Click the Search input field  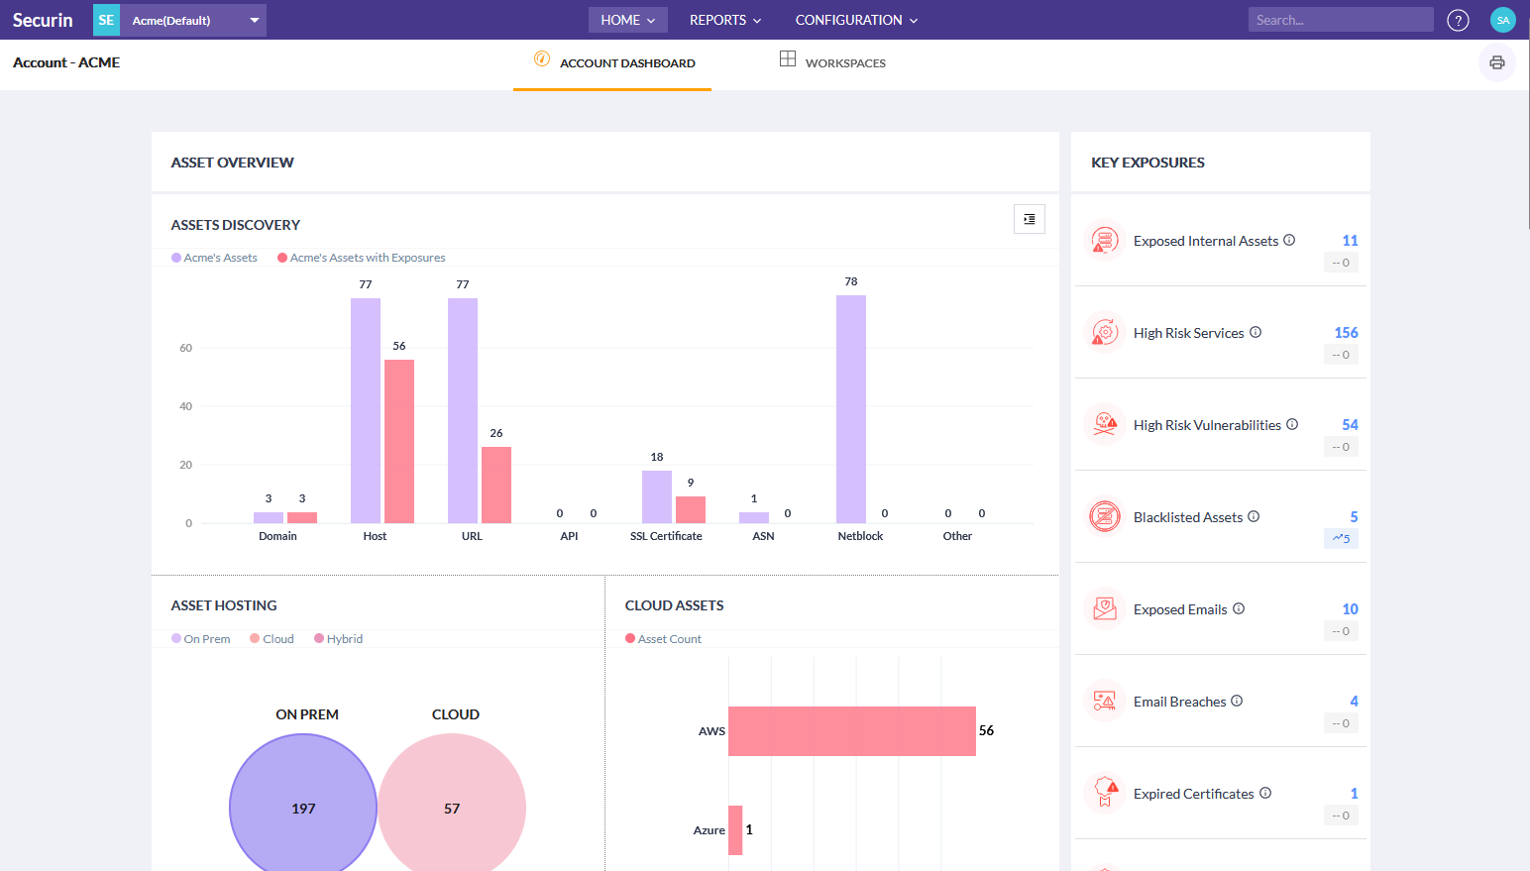(x=1341, y=20)
